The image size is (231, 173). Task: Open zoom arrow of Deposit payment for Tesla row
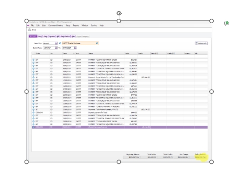(x=33, y=112)
